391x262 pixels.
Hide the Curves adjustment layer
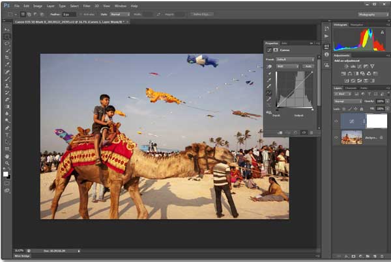tap(336, 121)
